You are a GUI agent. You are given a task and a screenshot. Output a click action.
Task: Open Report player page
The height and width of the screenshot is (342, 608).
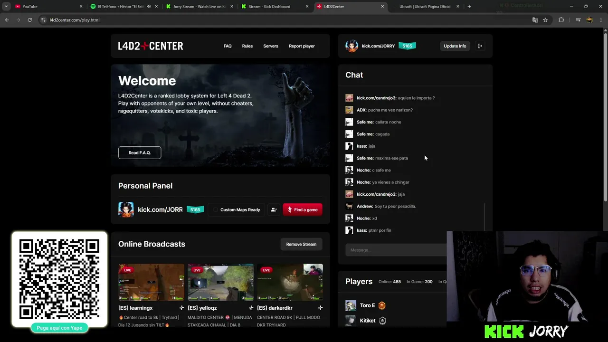[302, 46]
